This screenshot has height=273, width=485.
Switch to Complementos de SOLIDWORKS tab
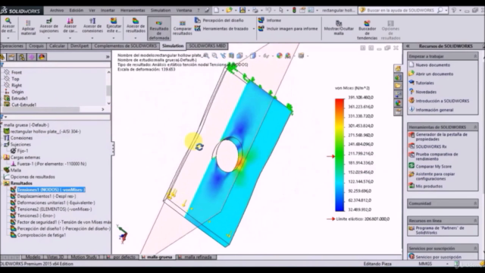pyautogui.click(x=125, y=45)
